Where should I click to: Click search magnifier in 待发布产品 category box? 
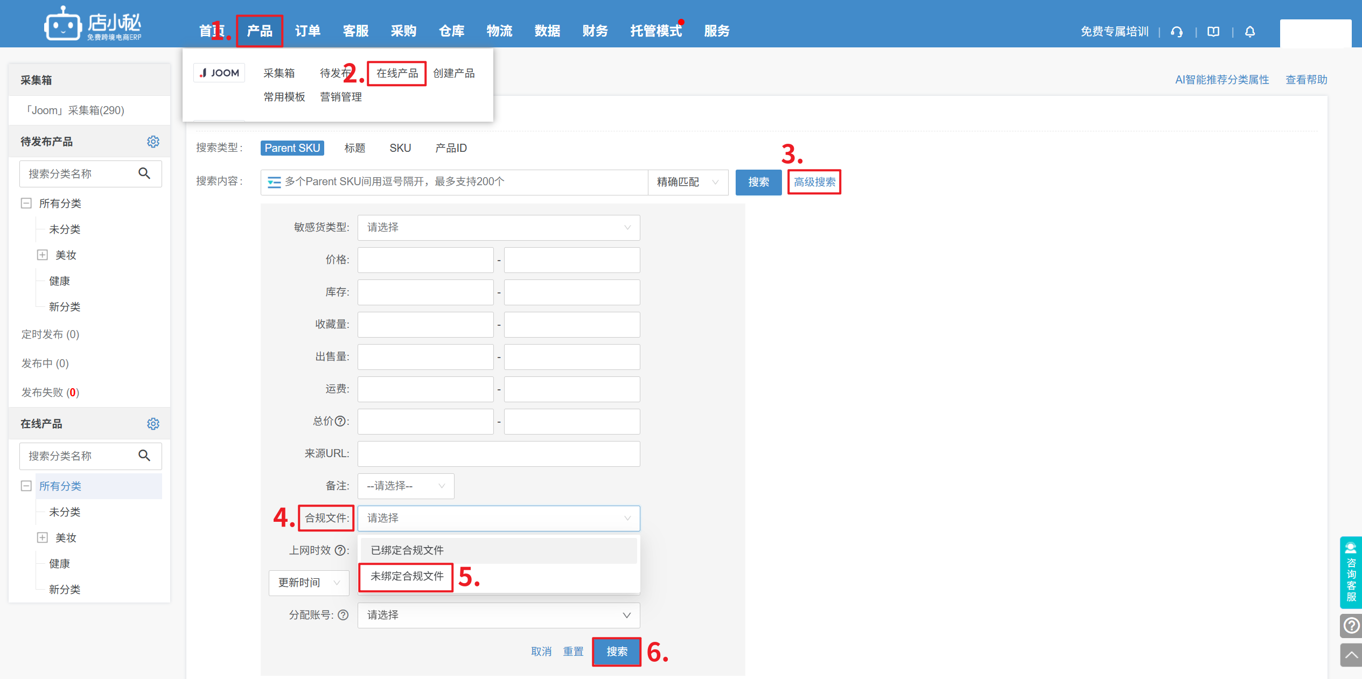[x=144, y=173]
